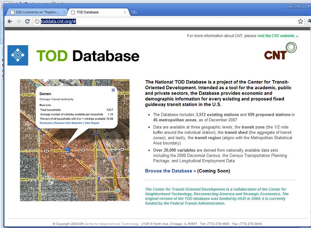
Task: Open a new tab with the plus button
Action: pos(134,12)
